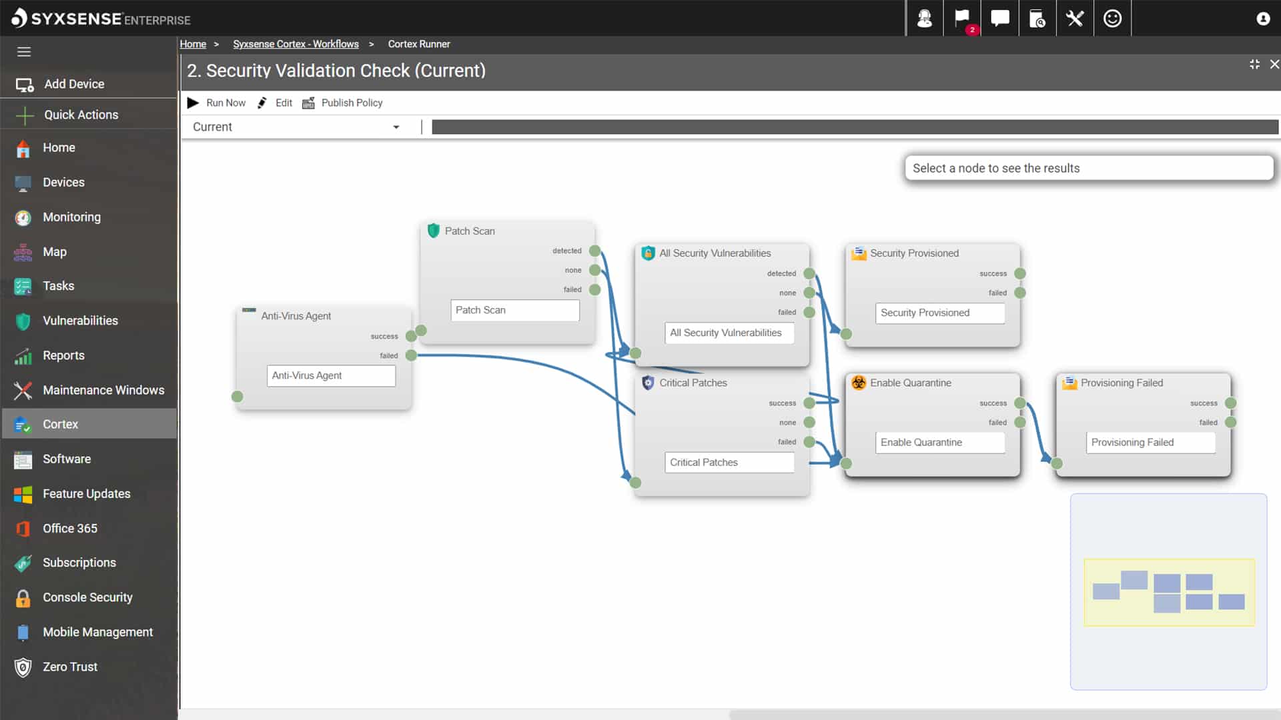Click the smiley feedback icon
This screenshot has width=1281, height=720.
(x=1112, y=19)
